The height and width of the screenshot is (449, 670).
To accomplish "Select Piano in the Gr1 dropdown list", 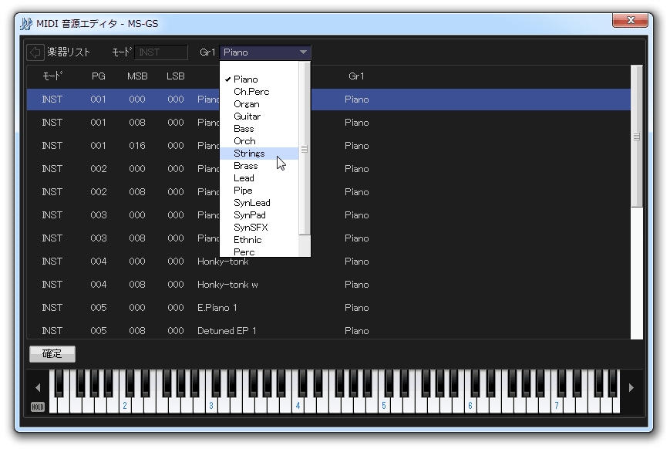I will [259, 79].
